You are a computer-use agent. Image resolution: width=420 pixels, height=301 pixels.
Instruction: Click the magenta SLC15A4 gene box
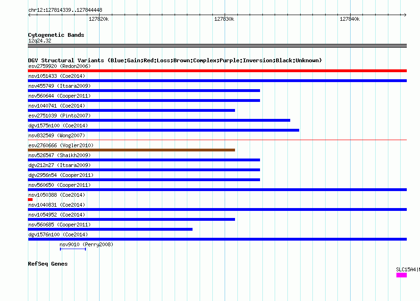(x=402, y=275)
